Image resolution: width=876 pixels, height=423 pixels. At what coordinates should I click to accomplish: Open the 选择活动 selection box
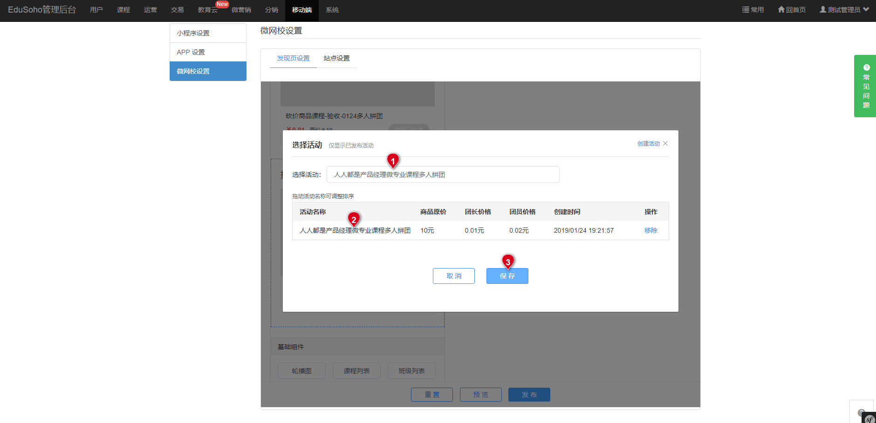click(x=443, y=175)
